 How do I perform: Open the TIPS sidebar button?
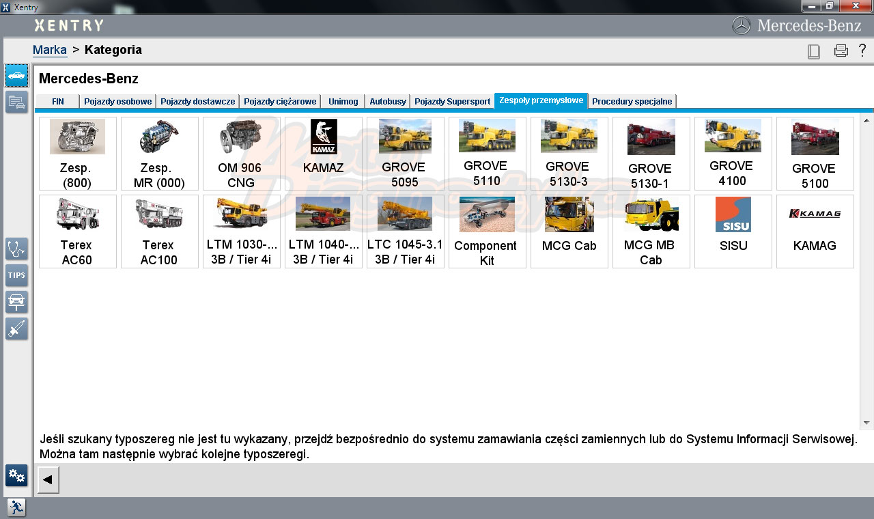17,275
